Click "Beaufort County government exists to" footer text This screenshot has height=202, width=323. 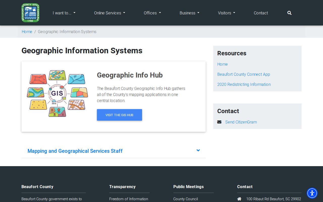coord(52,199)
